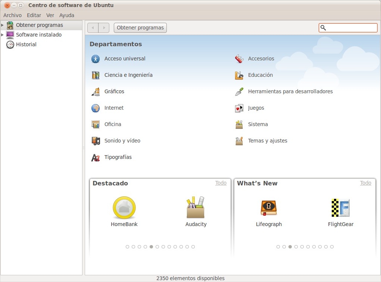This screenshot has height=282, width=381.
Task: Select first page dot in What's New carousel
Action: tap(278, 247)
